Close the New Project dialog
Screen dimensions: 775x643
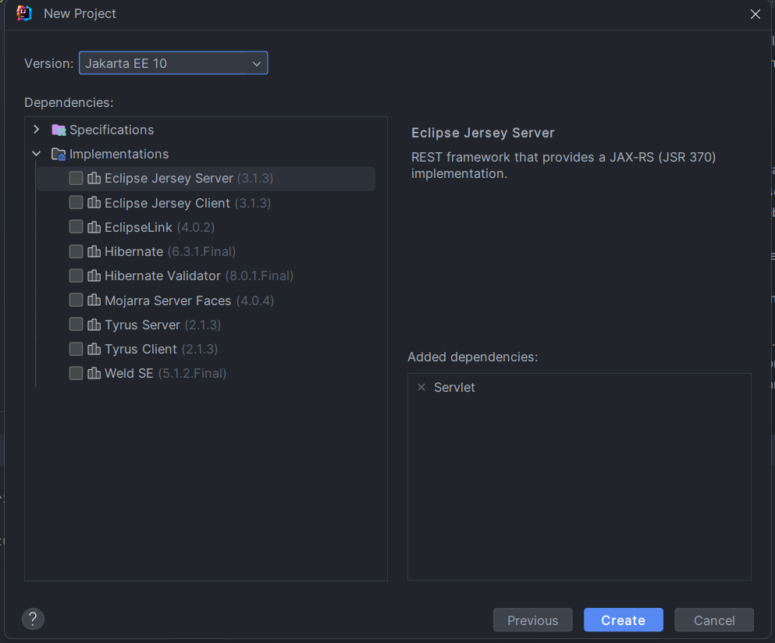click(x=755, y=14)
